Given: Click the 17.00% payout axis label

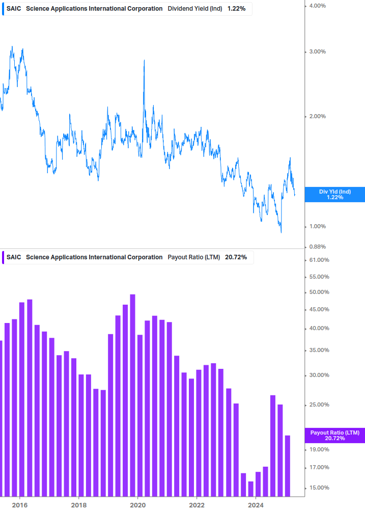Looking at the screenshot, I should [319, 467].
